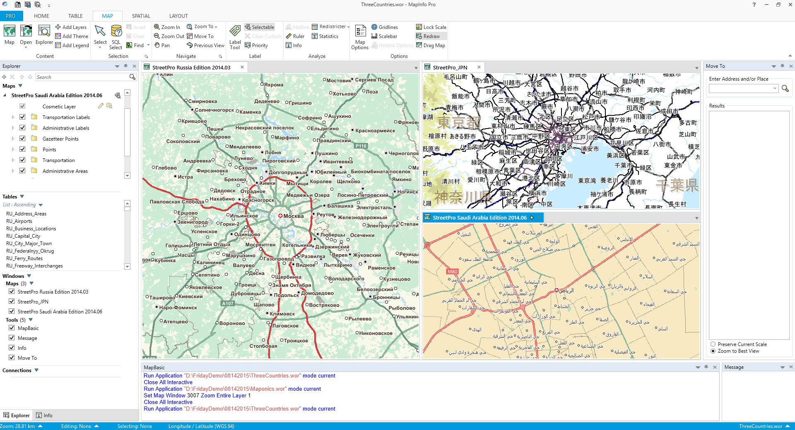The width and height of the screenshot is (795, 430).
Task: Click the Tables list scrollbar down arrow
Action: pos(128,267)
